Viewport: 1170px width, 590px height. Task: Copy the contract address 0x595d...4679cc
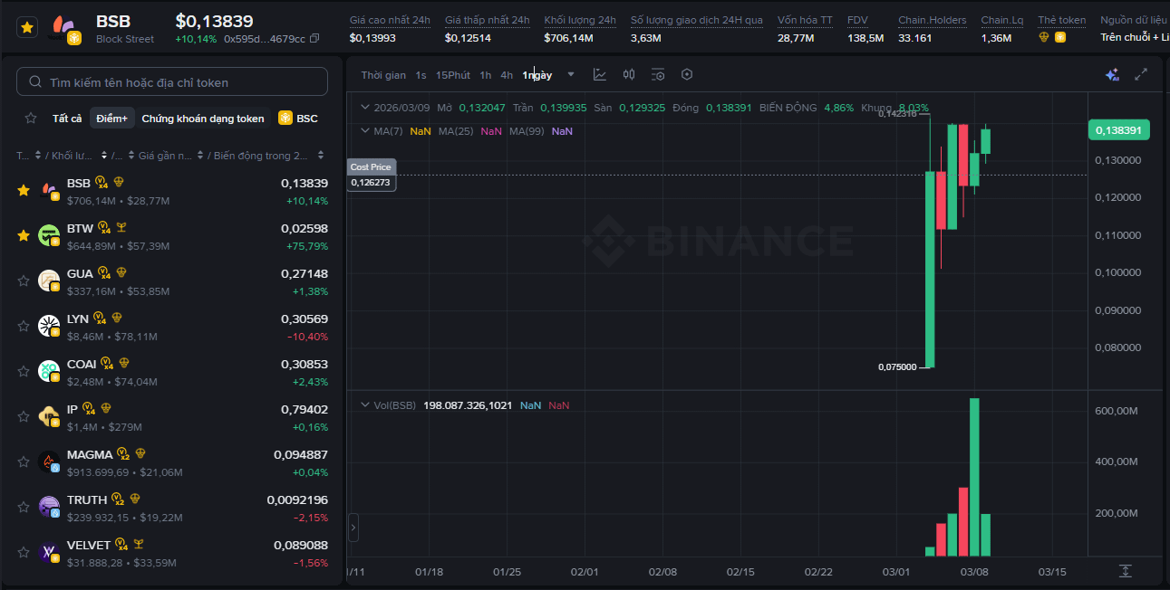314,39
